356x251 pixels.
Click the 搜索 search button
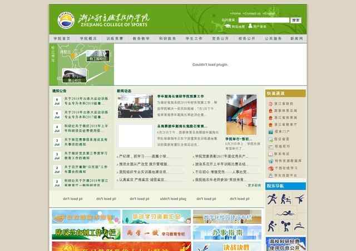[x=296, y=20]
